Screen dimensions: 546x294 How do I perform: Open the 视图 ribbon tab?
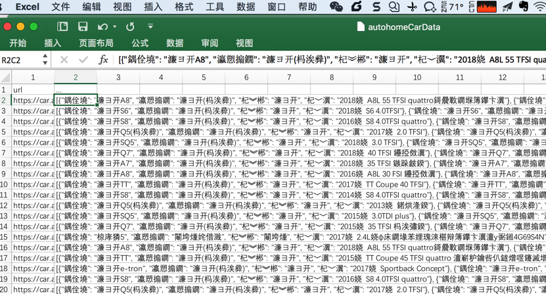pyautogui.click(x=244, y=43)
